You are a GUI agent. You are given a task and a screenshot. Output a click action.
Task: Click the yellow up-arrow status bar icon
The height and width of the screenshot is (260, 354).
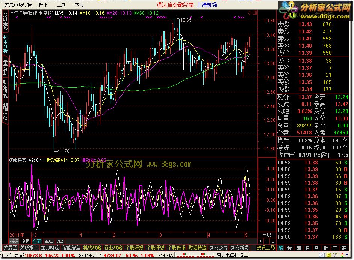329,255
